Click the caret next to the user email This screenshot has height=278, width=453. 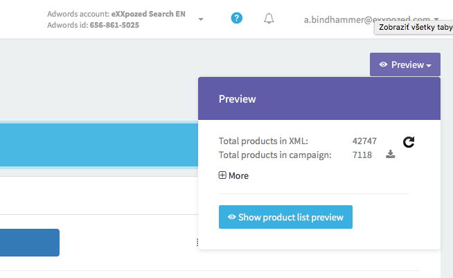[x=437, y=19]
